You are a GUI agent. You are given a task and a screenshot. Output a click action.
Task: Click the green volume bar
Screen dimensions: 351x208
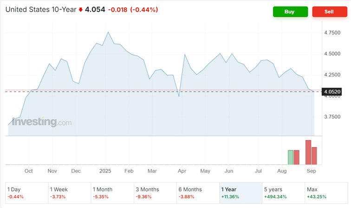(291, 157)
